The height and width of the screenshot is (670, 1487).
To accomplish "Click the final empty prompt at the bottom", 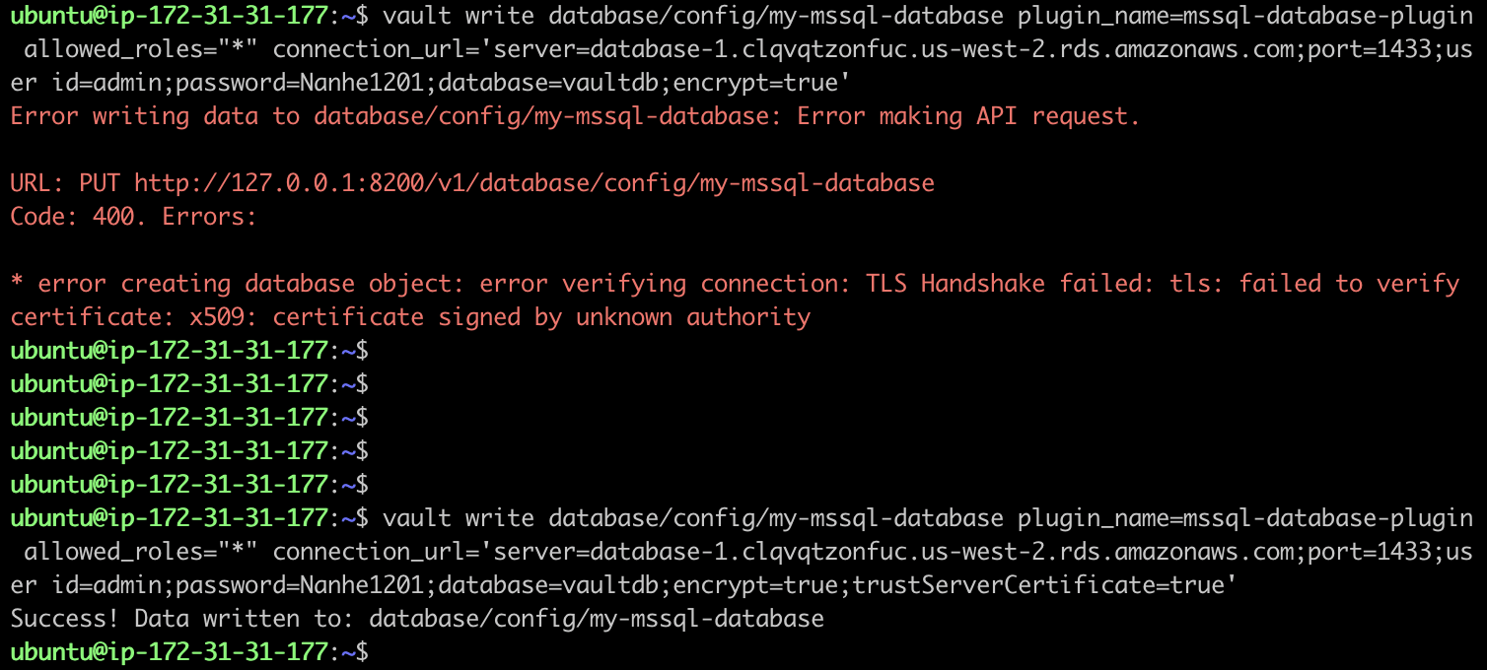I will [x=376, y=651].
